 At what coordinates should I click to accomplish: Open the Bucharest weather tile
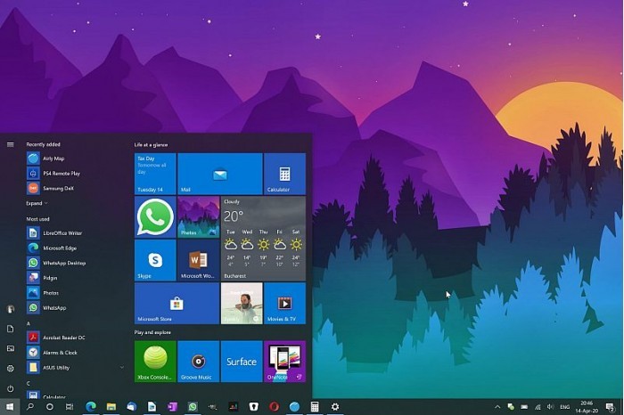[263, 239]
